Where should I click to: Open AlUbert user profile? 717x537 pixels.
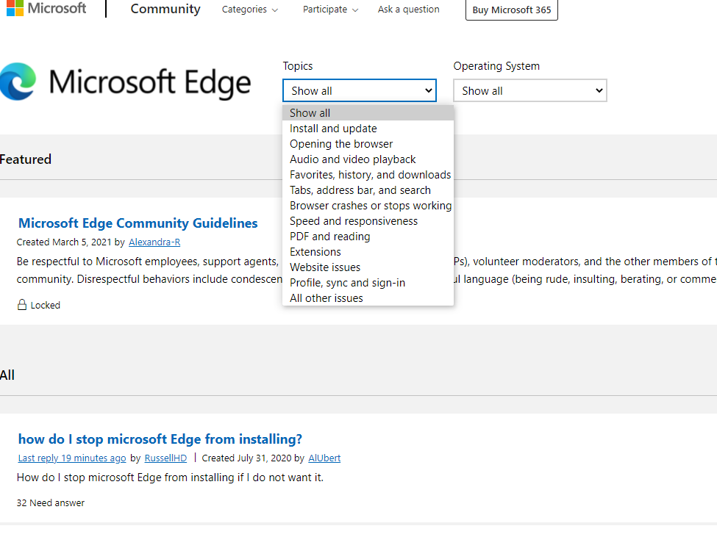point(324,458)
